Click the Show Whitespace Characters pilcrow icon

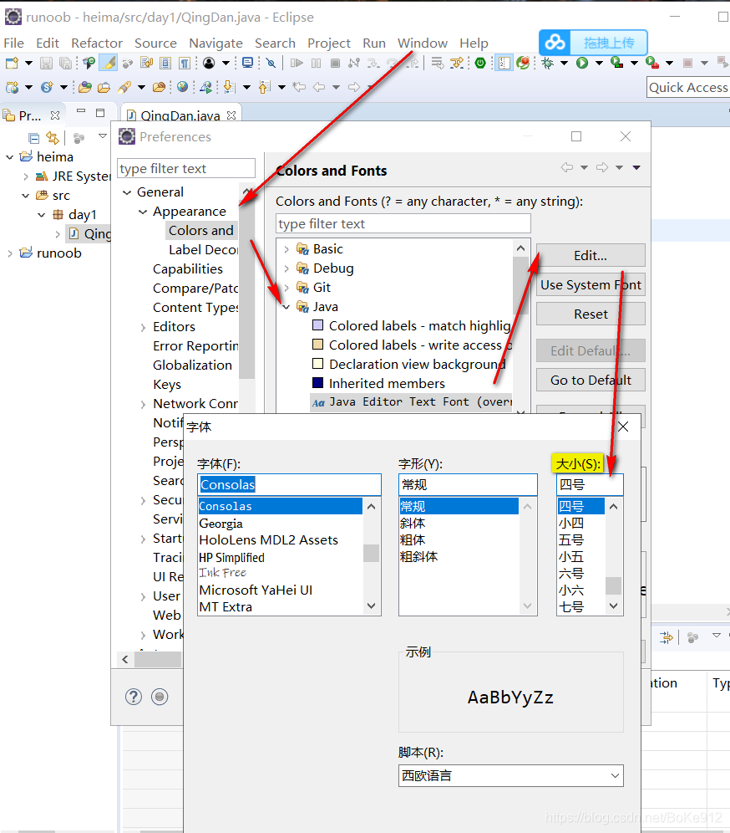point(184,64)
